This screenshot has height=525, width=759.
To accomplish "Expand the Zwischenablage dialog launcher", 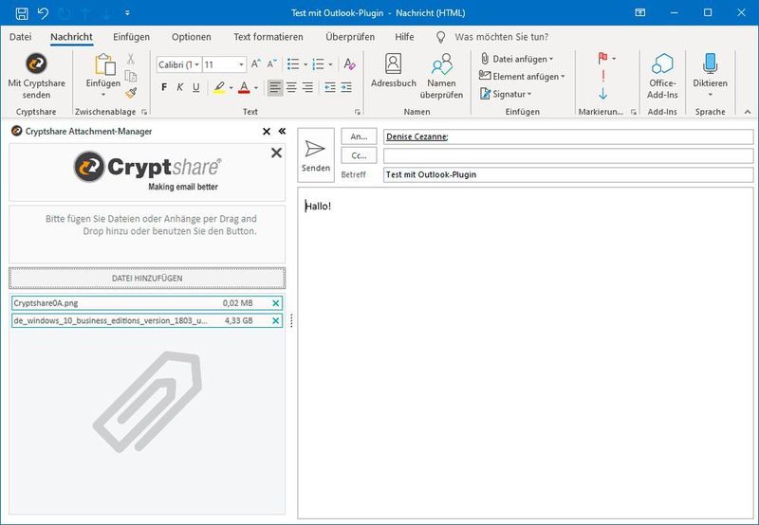I will 144,112.
